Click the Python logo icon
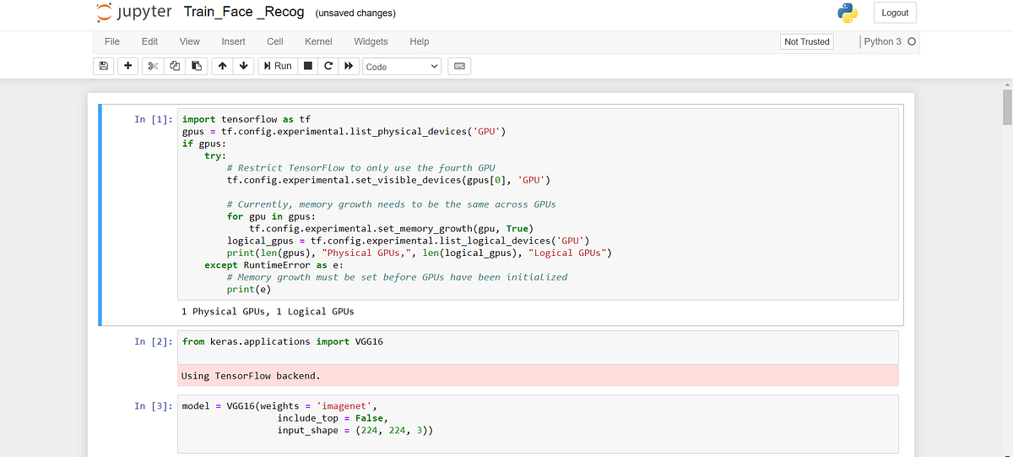Screen dimensions: 1013x457 (848, 13)
